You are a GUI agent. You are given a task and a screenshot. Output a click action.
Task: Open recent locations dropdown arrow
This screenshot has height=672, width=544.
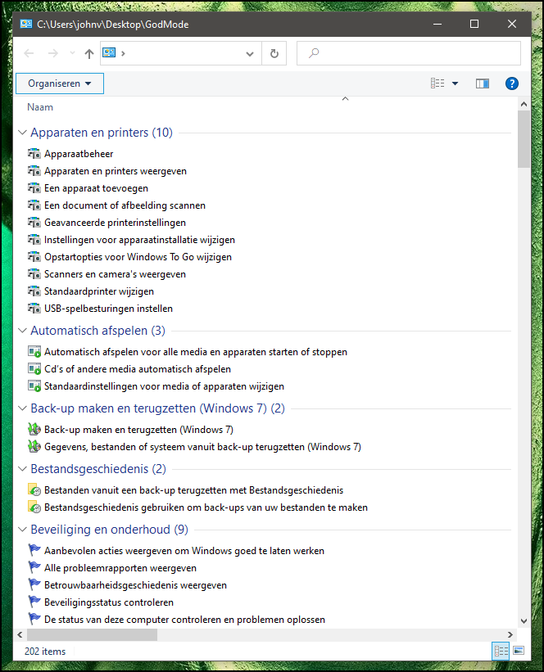point(72,53)
